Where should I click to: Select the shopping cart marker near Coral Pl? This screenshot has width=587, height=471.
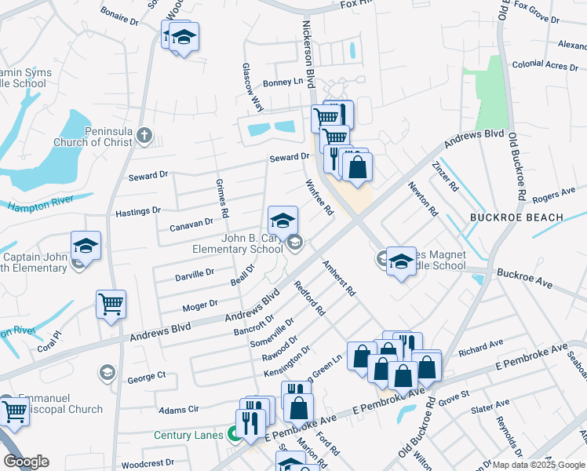[x=111, y=305]
